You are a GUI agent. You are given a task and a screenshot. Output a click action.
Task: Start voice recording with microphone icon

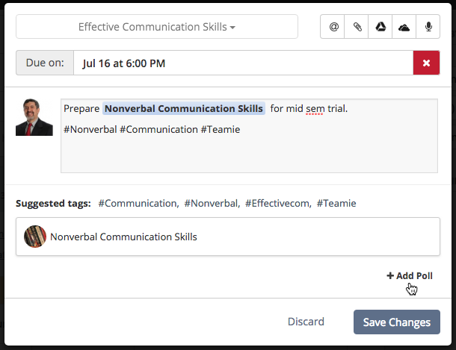point(428,27)
